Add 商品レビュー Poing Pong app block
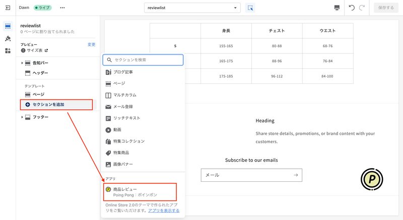Screen dimensions: 403x220 click(x=140, y=192)
